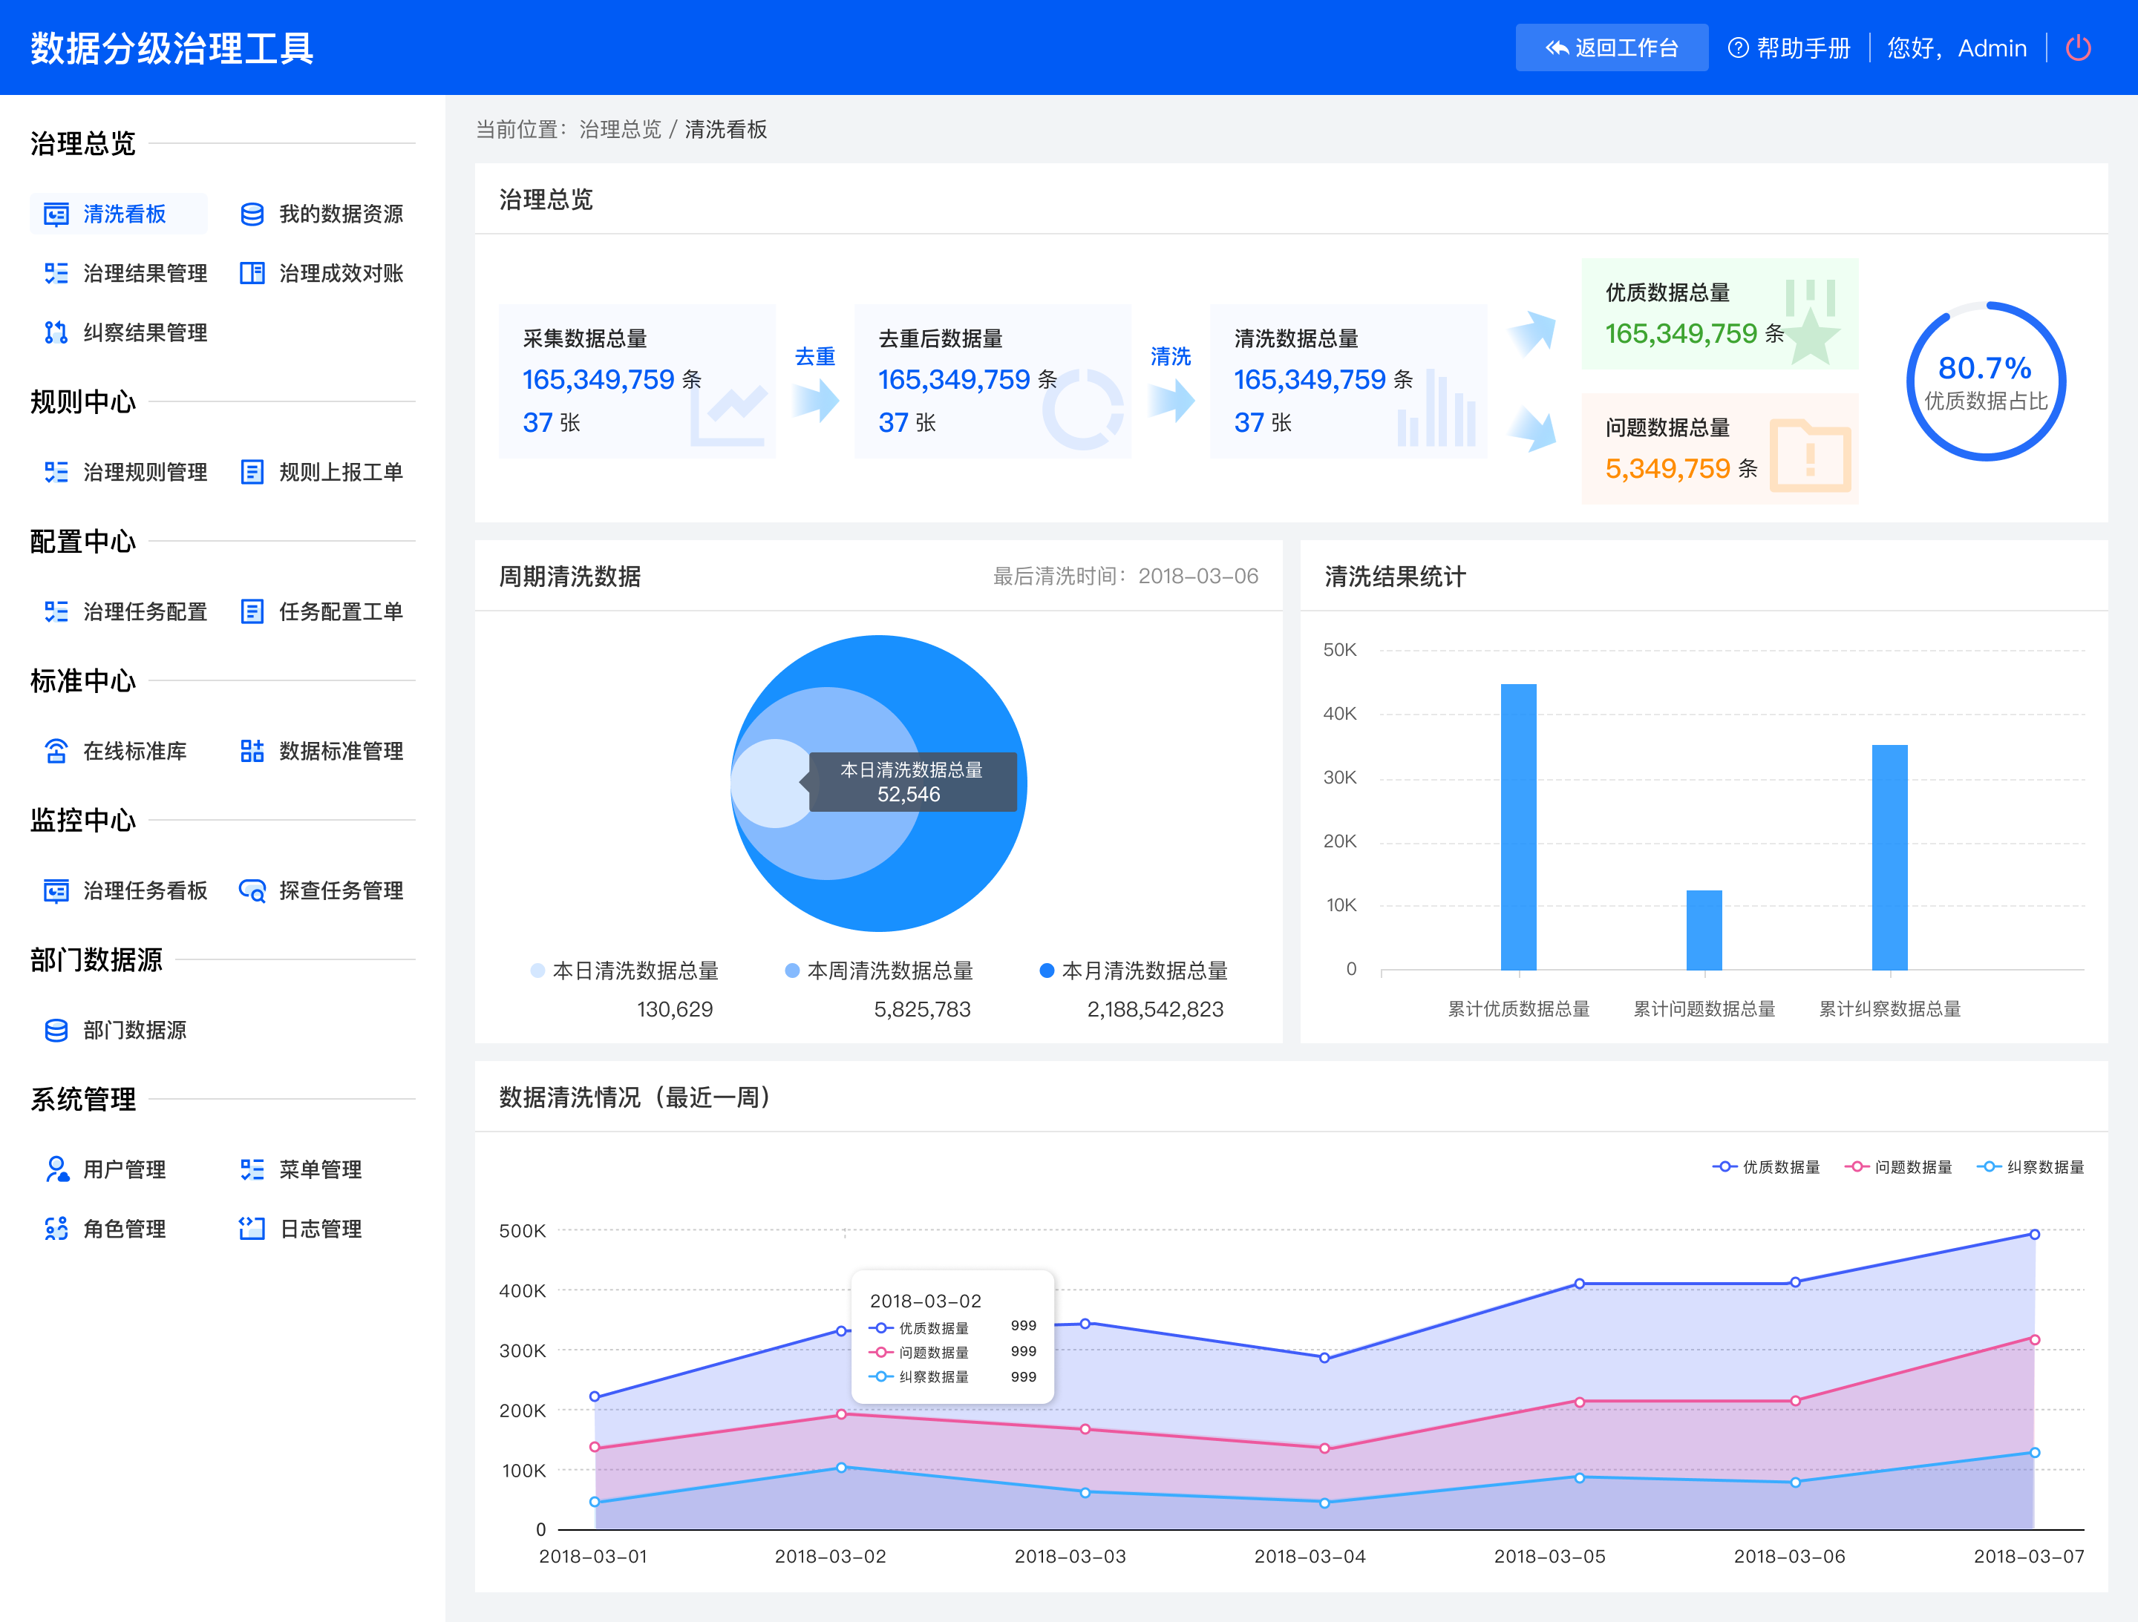Screen dimensions: 2138x1622
Task: Click the 部门数据源 database icon
Action: tap(56, 1030)
